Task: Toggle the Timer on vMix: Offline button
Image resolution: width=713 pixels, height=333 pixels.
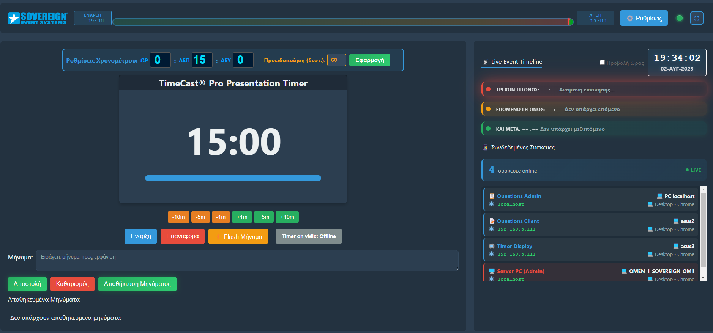Action: tap(309, 236)
